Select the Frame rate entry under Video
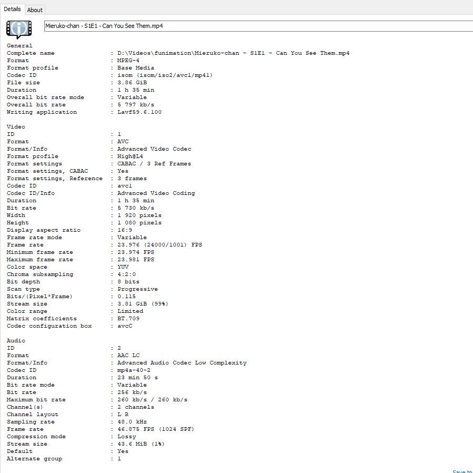 pos(26,244)
